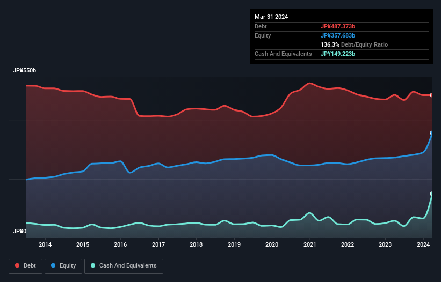Click the red Debt endpoint marker

(x=432, y=95)
